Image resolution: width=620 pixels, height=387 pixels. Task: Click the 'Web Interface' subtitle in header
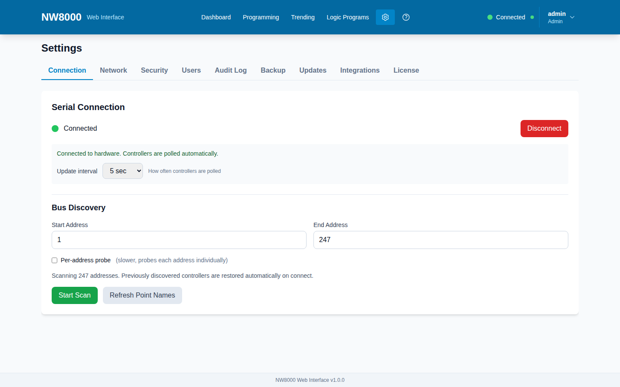(x=105, y=17)
